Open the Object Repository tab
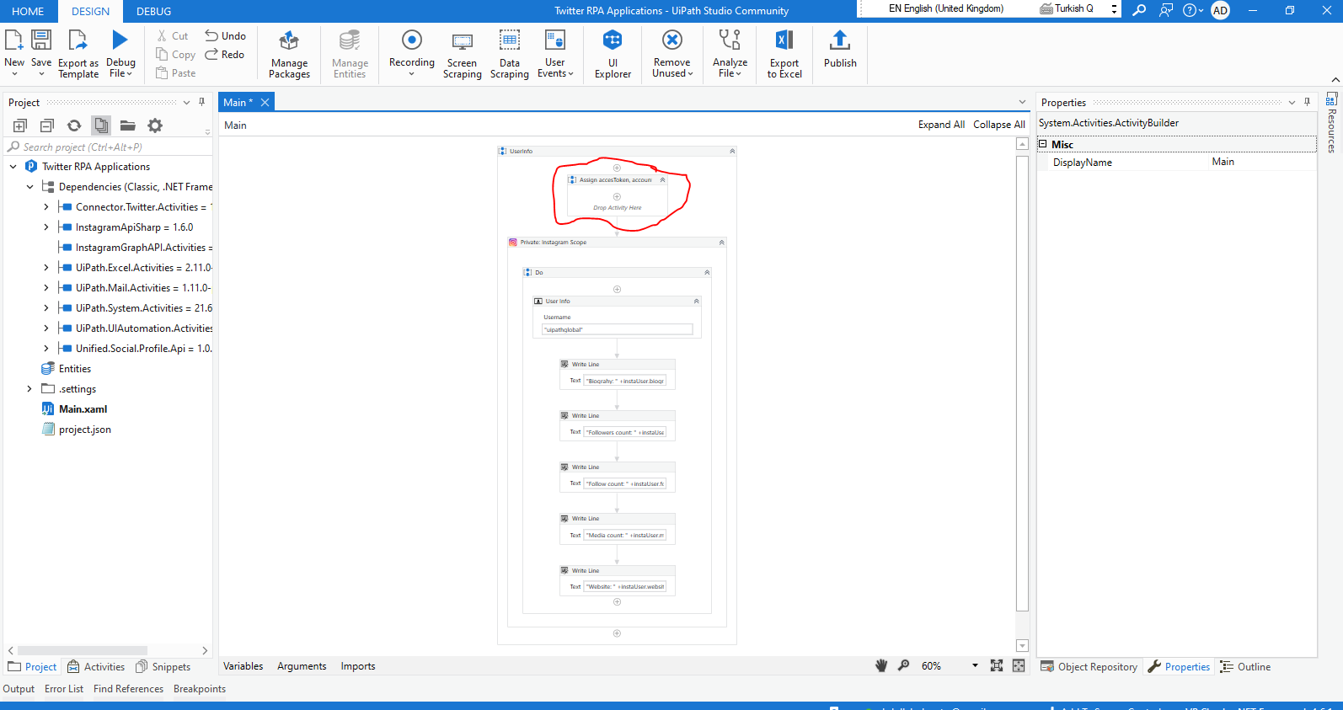 (1089, 667)
